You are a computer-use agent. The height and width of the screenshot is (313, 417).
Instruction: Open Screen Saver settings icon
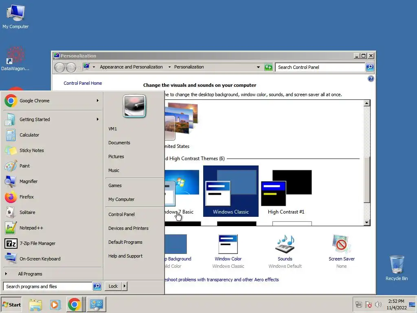point(342,244)
